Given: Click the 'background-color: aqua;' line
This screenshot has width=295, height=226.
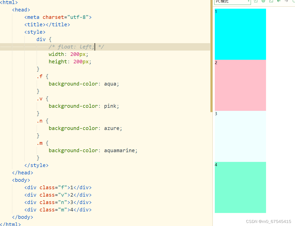Looking at the screenshot, I should coord(84,84).
